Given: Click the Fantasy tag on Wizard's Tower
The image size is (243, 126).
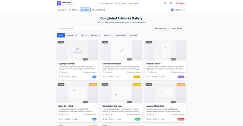Looking at the screenshot, I should click(x=181, y=77).
